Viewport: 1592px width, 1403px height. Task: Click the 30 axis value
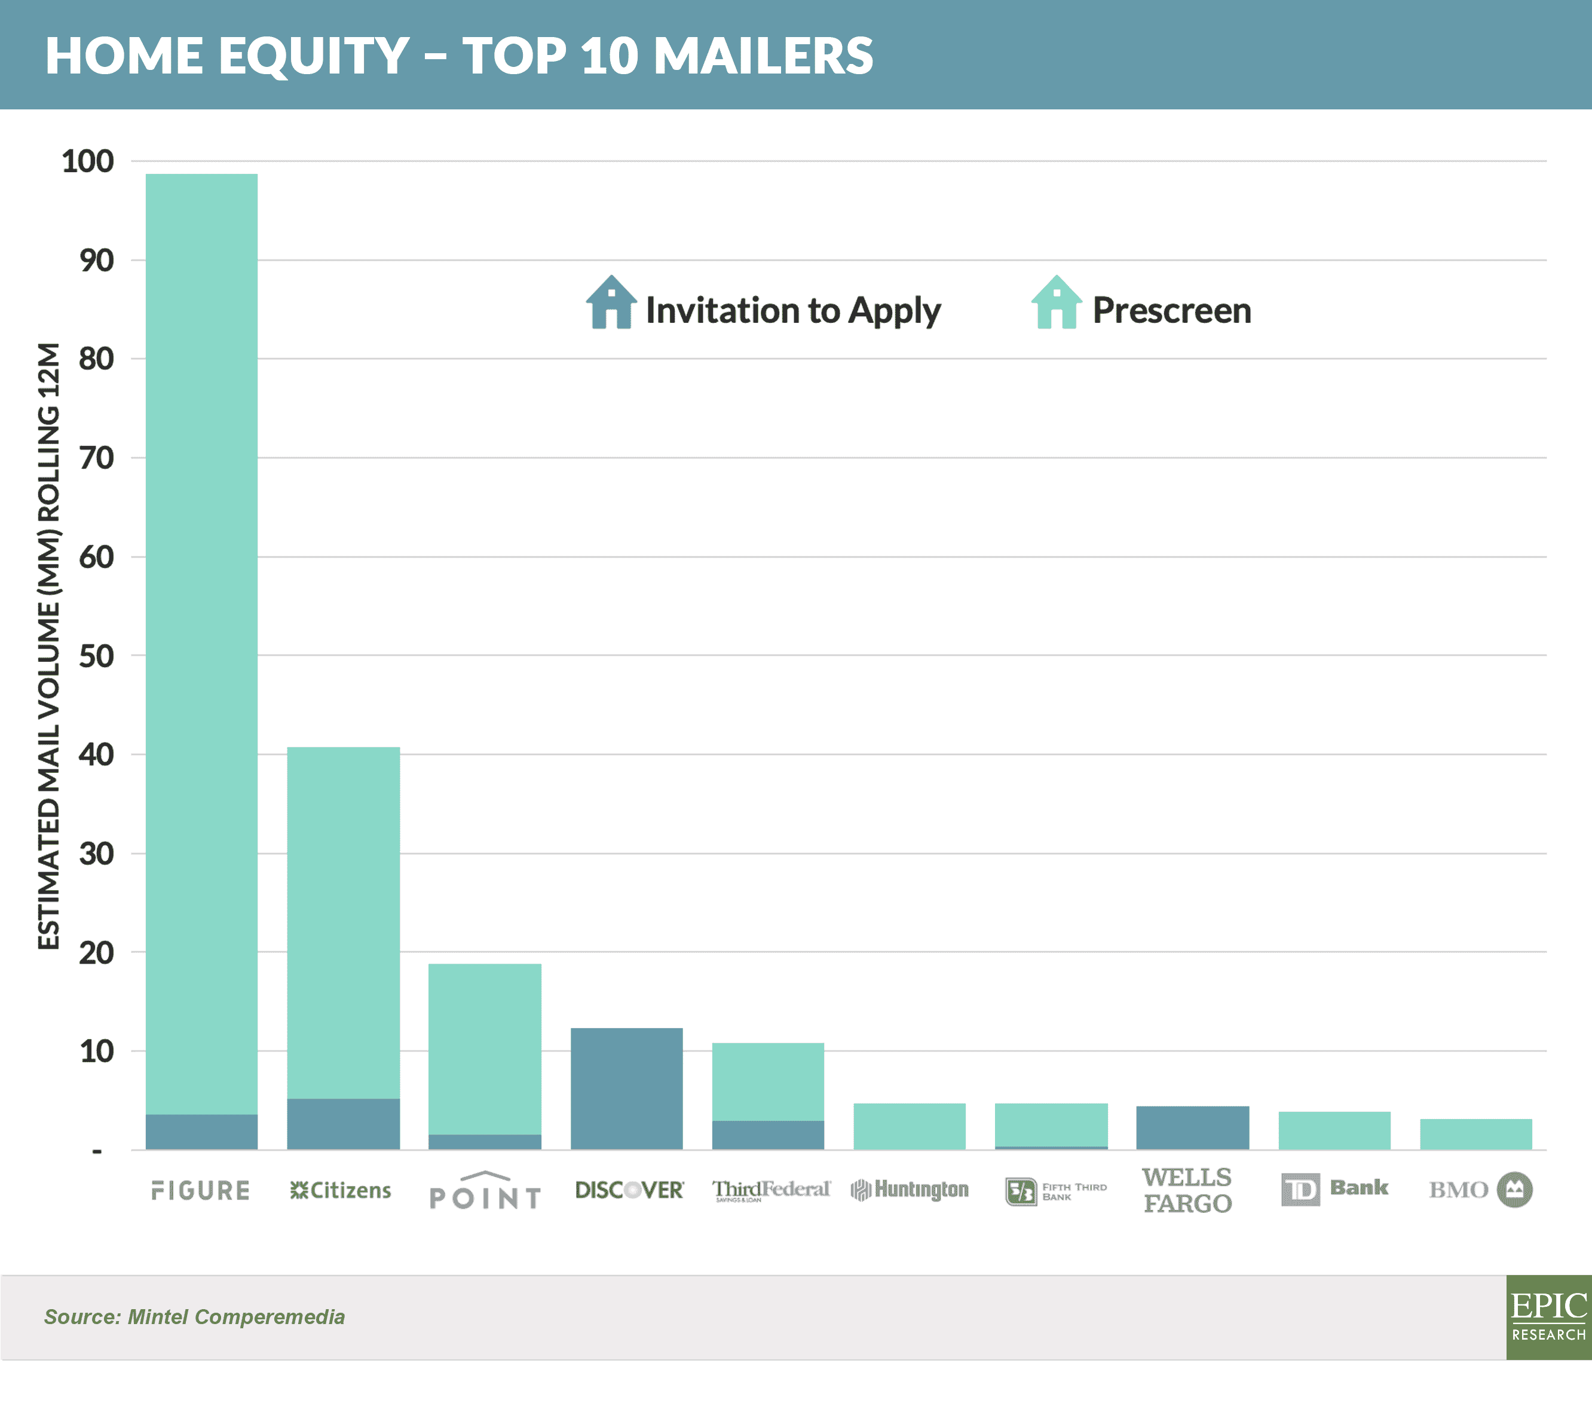97,854
